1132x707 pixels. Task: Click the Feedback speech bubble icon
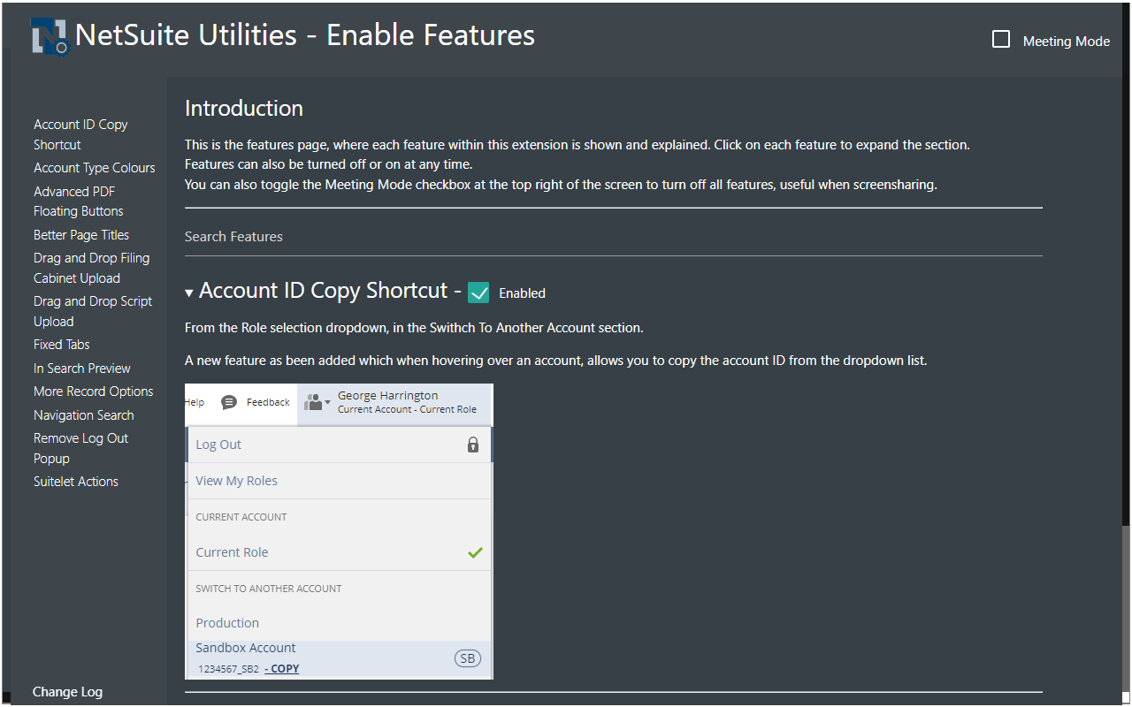229,402
